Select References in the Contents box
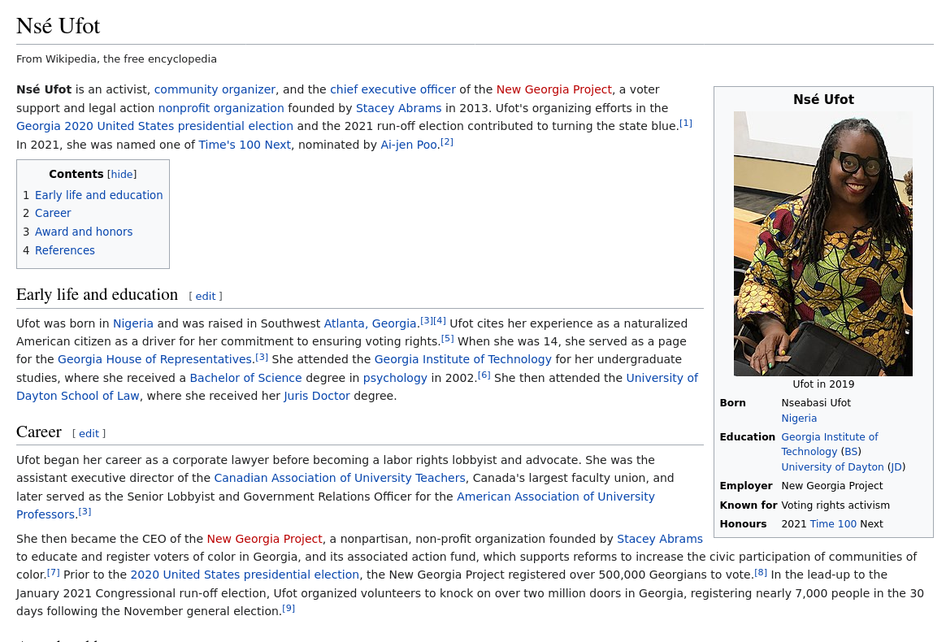946x642 pixels. [x=65, y=250]
